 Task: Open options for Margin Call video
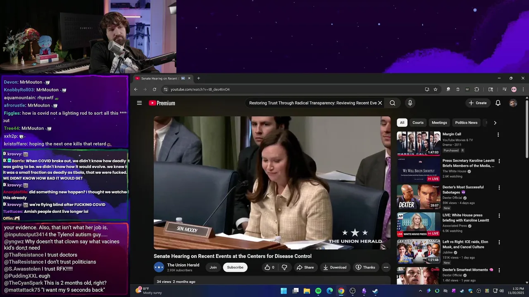tap(498, 134)
